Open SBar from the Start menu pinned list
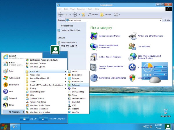 click(x=8, y=92)
